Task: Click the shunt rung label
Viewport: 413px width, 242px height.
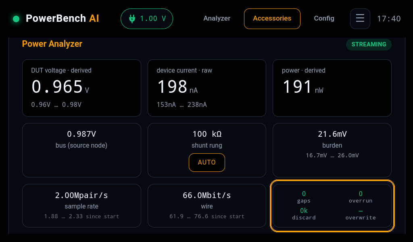Action: (x=207, y=145)
